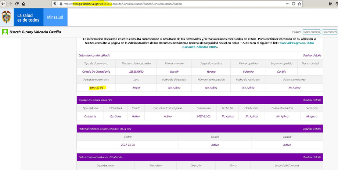This screenshot has width=338, height=170.
Task: Click the URL address bar
Action: 165,4
